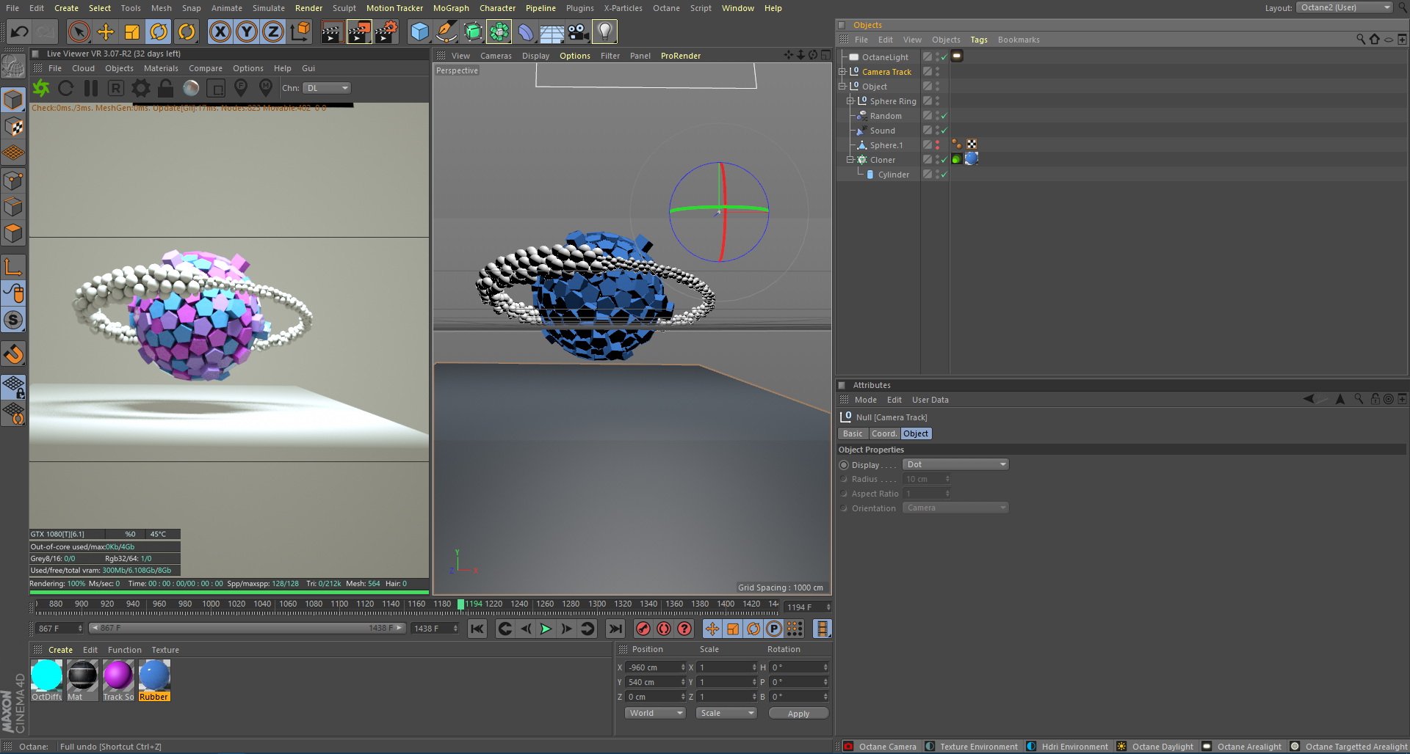Enable render region in Live Viewer
Image resolution: width=1410 pixels, height=754 pixels.
216,88
